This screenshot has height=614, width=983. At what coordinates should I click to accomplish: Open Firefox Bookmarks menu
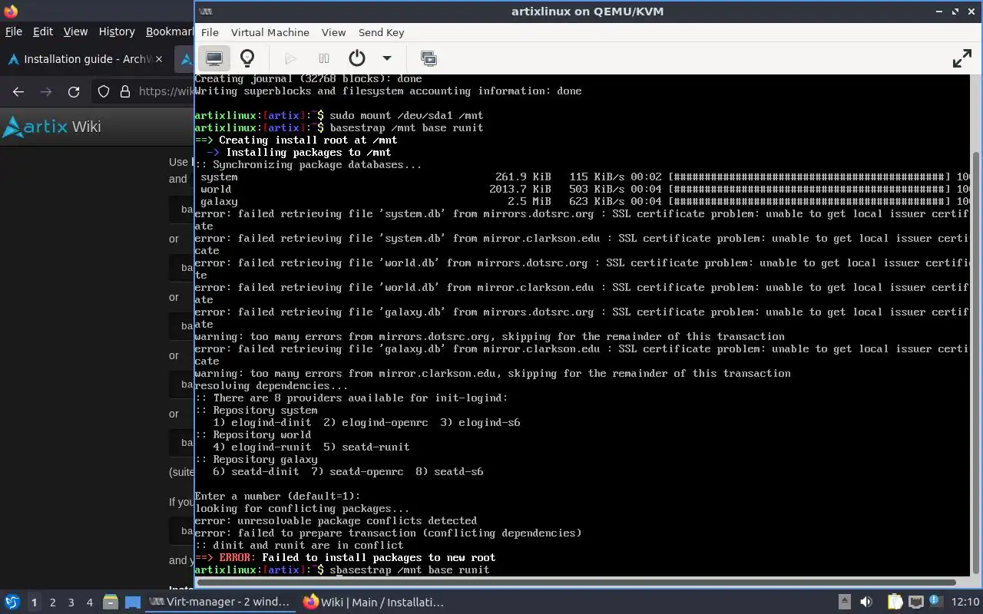169,31
